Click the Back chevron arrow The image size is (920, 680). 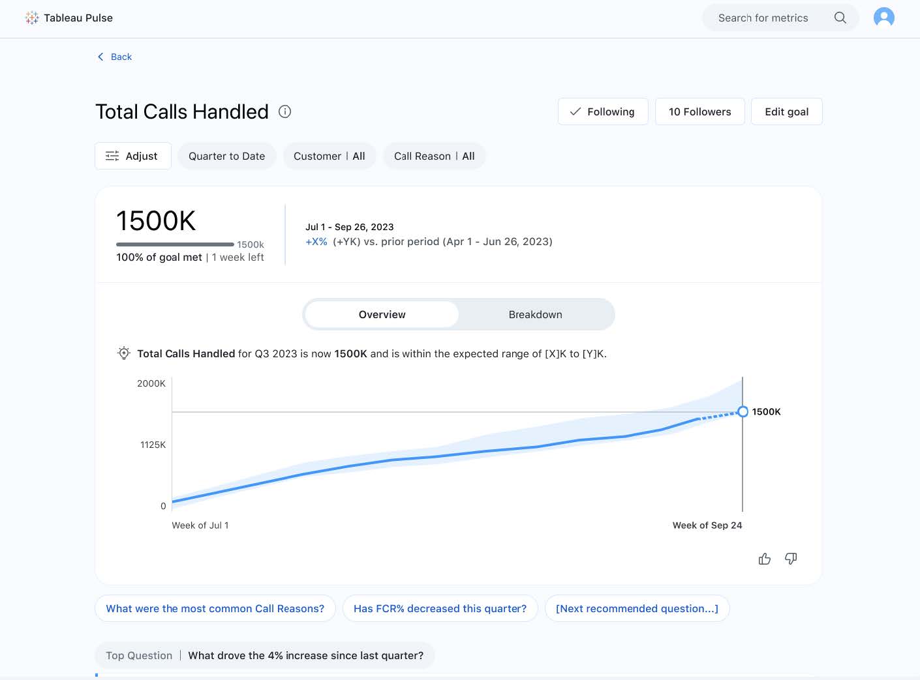pyautogui.click(x=100, y=57)
